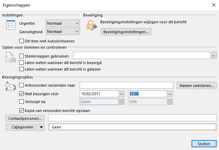Viewport: 219px width, 150px height.
Task: Click the reply-to address input field
Action: (x=126, y=85)
